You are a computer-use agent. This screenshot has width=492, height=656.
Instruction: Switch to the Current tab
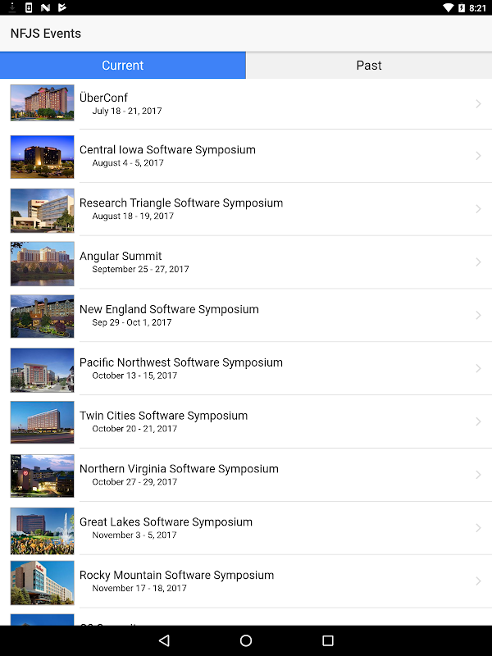pyautogui.click(x=122, y=66)
